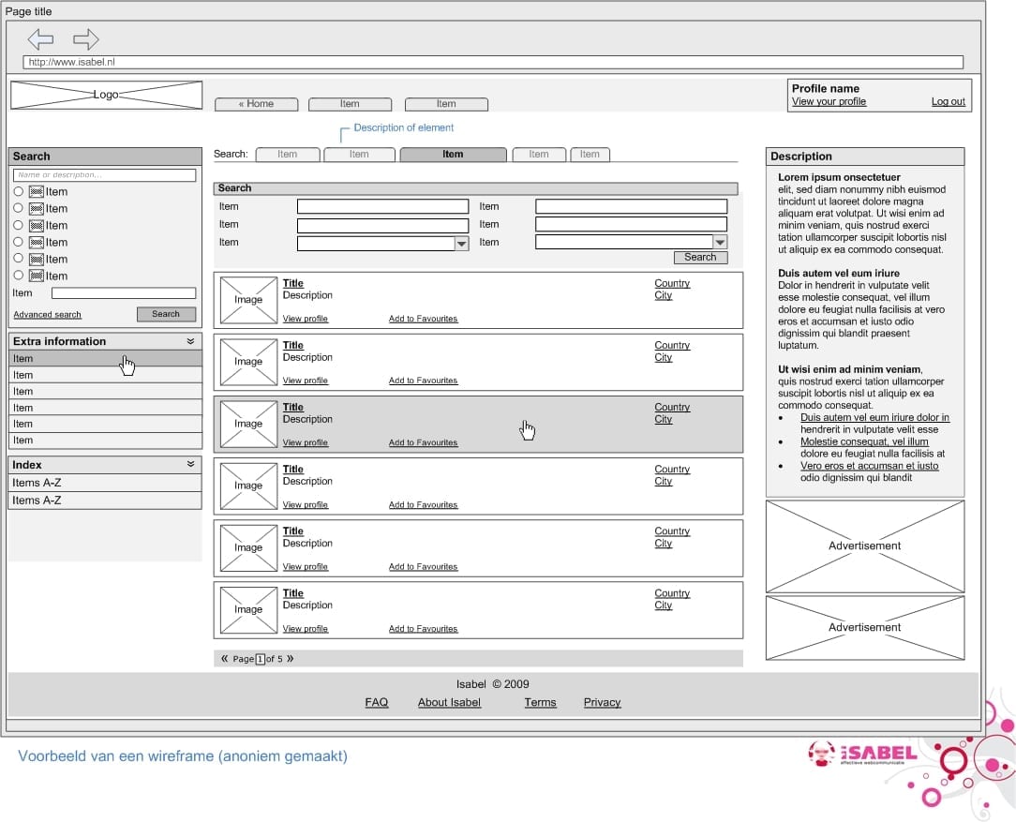The height and width of the screenshot is (822, 1016).
Task: Open the About Isabel footer link
Action: coord(449,702)
